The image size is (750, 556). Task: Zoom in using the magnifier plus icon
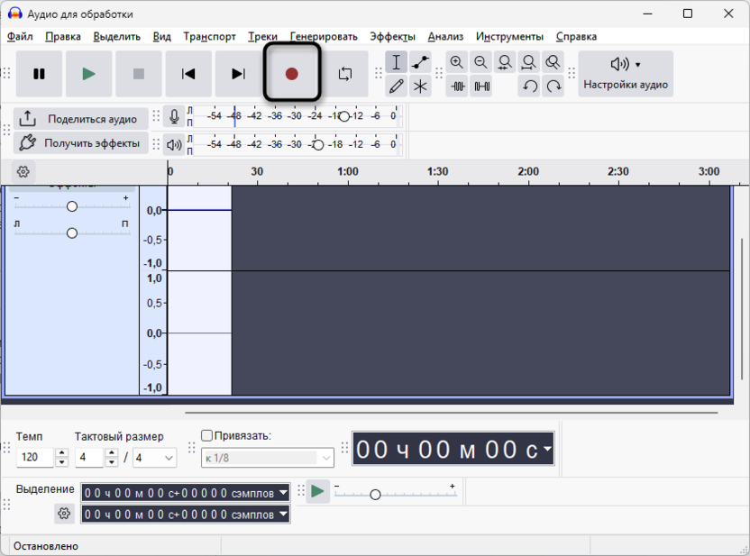[x=457, y=62]
